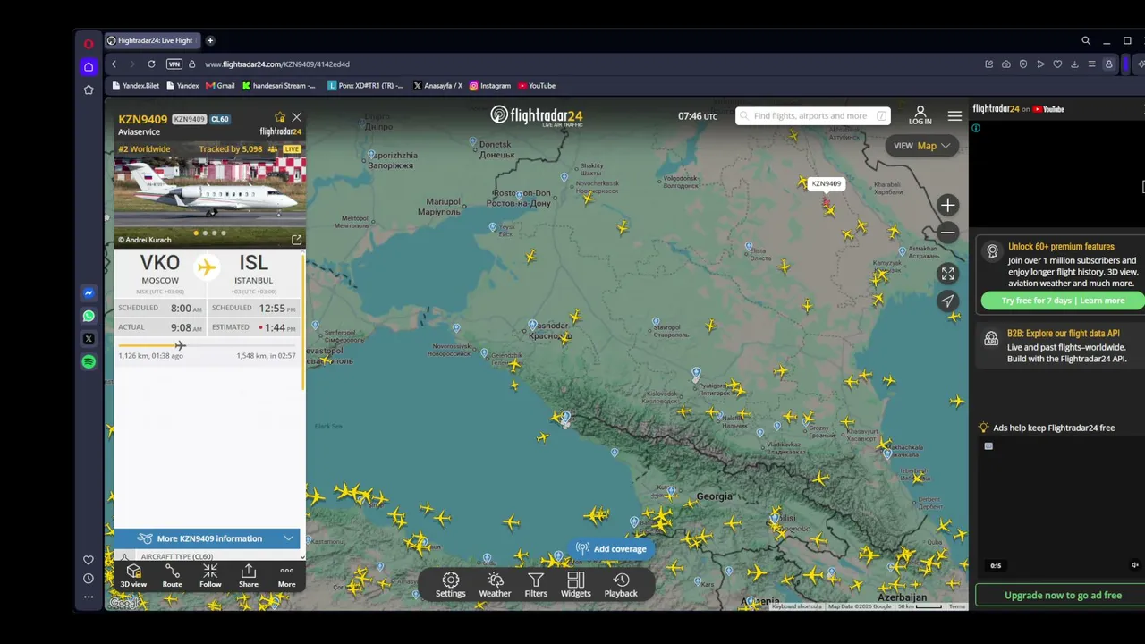This screenshot has height=644, width=1145.
Task: Open the aircraft photo in external link
Action: point(296,240)
